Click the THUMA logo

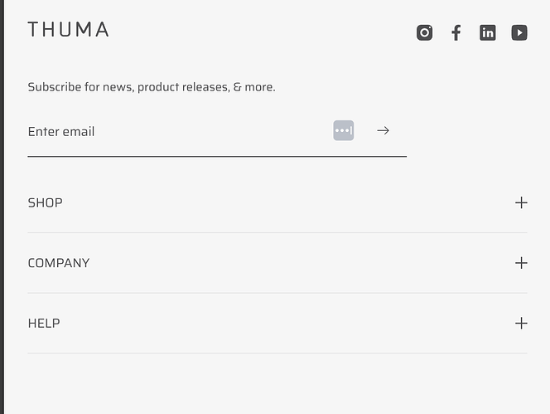pyautogui.click(x=68, y=30)
